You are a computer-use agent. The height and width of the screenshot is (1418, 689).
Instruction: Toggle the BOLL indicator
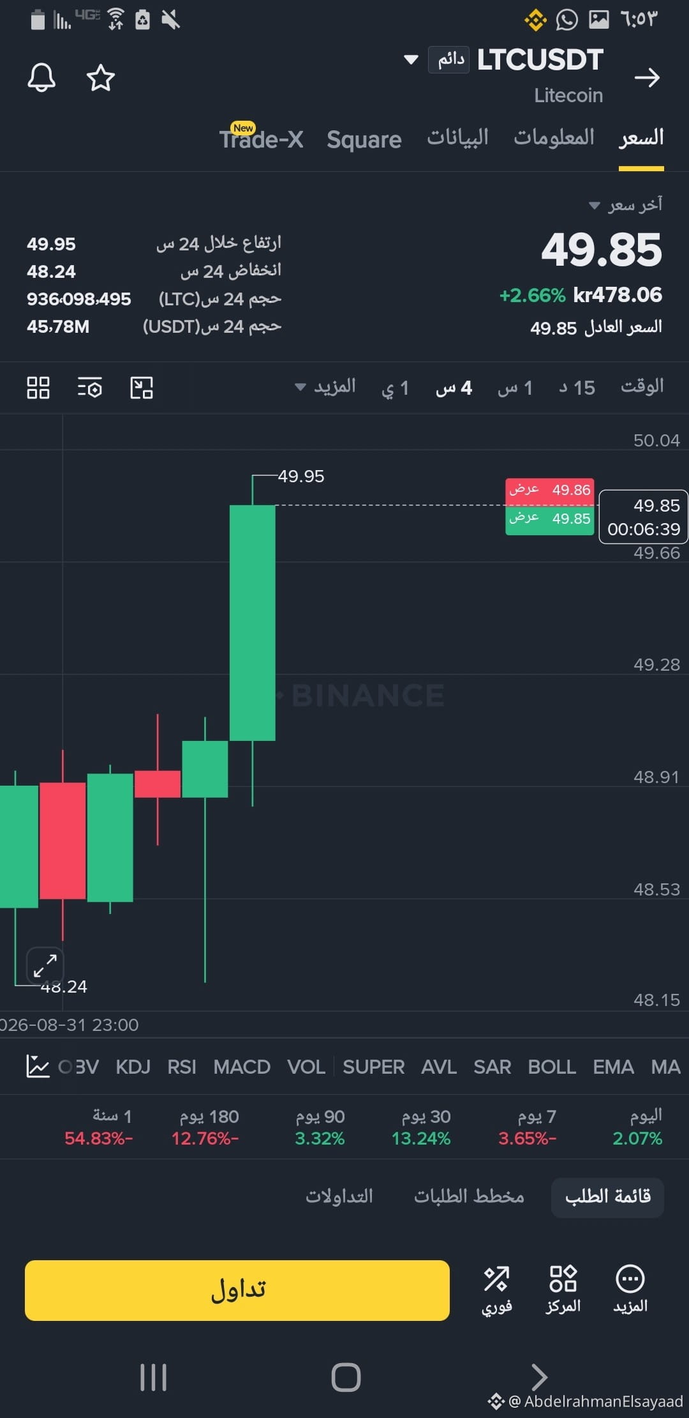pos(552,1067)
